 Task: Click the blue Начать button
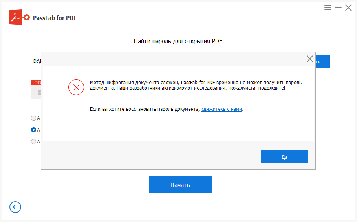pyautogui.click(x=180, y=185)
